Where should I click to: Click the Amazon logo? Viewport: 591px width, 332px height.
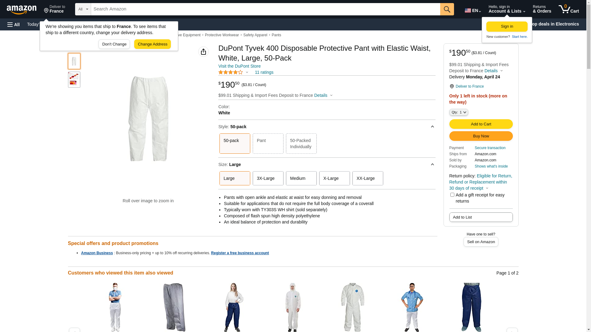[22, 10]
